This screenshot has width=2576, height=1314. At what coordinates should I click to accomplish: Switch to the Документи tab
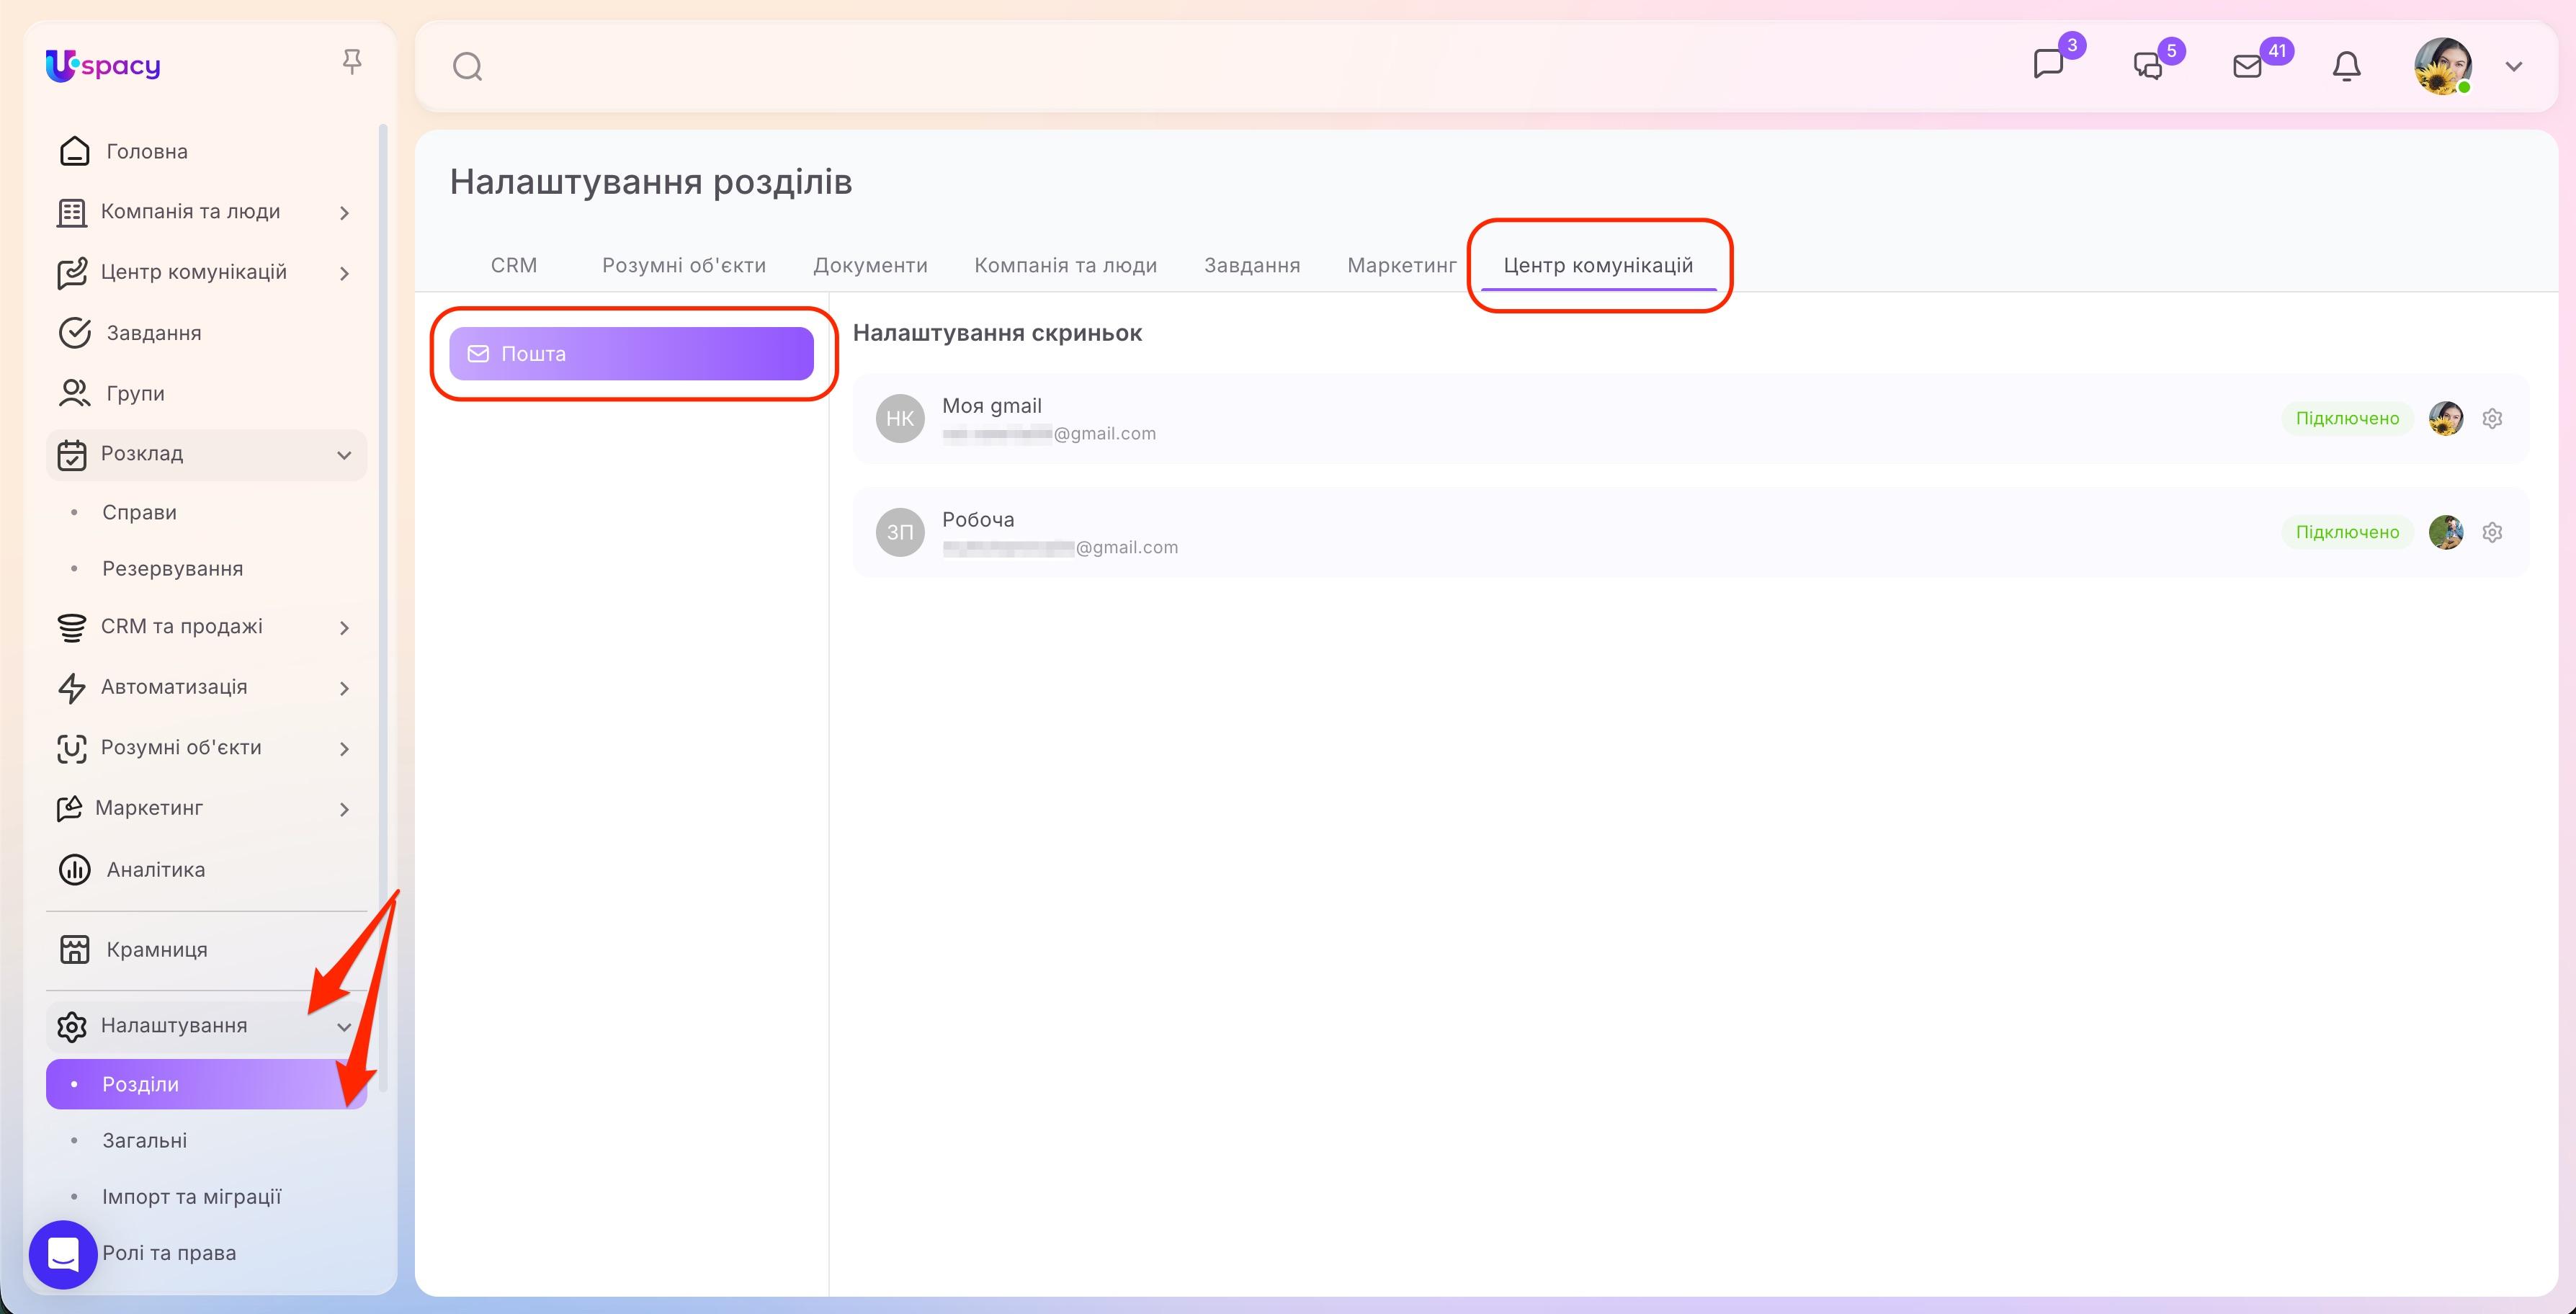[870, 265]
